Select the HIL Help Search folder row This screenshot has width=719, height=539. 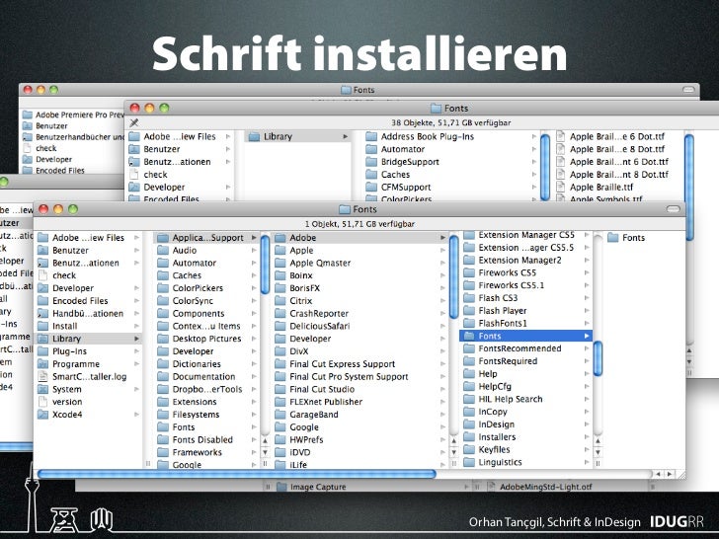pos(525,399)
